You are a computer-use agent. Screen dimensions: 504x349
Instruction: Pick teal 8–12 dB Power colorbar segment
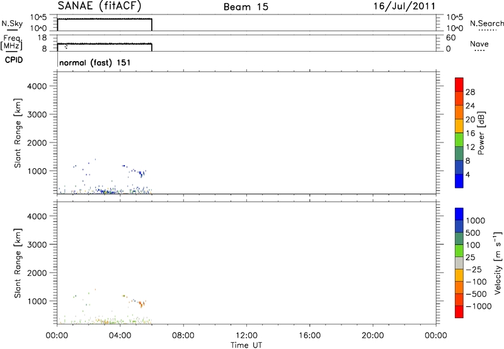click(459, 153)
